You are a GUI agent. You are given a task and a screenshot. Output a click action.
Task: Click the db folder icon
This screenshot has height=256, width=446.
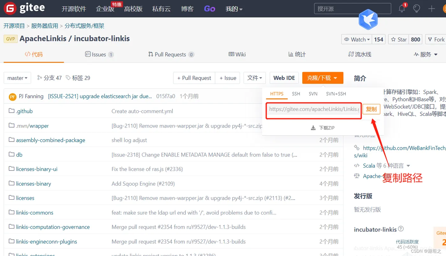[x=12, y=155]
